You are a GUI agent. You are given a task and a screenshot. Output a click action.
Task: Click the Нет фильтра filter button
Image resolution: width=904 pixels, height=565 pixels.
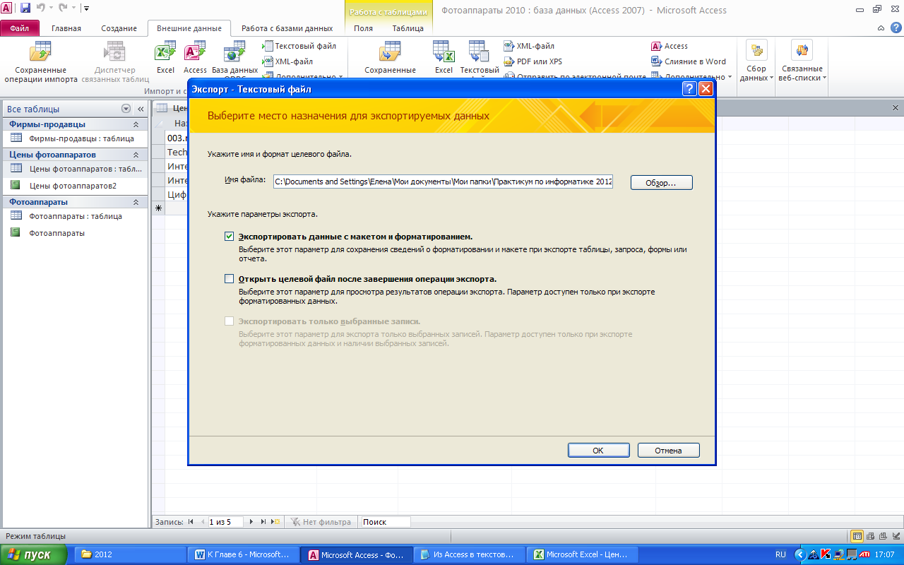coord(320,522)
